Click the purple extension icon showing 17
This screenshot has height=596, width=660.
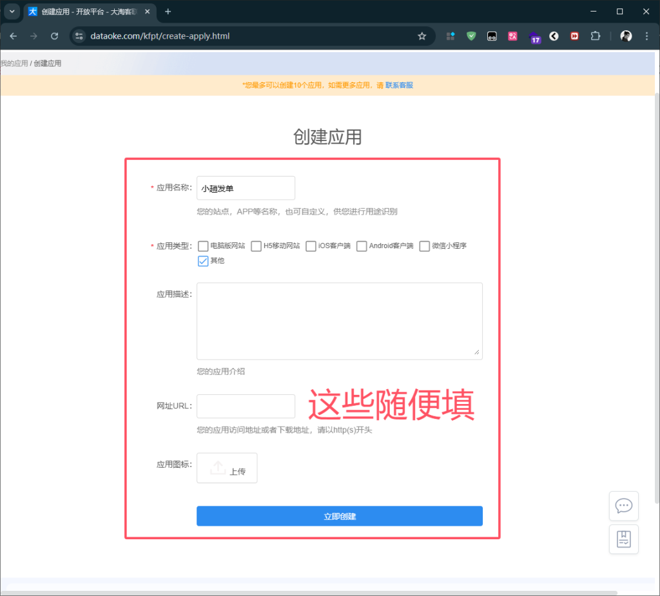point(535,36)
